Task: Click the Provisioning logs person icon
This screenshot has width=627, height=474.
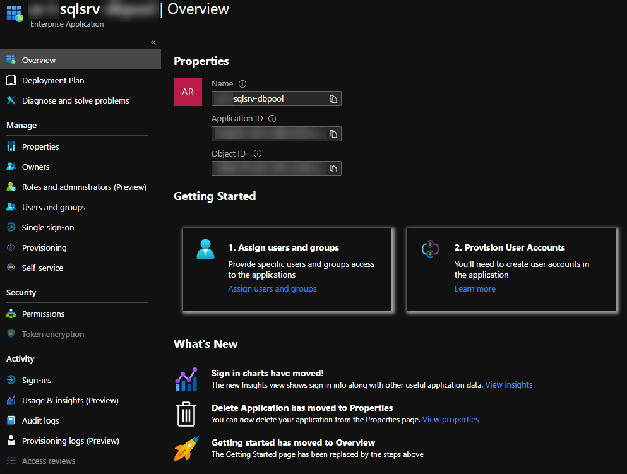Action: [11, 441]
